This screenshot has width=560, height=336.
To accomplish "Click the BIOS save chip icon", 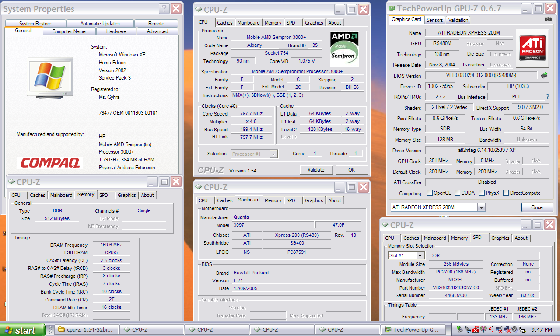I will (x=545, y=75).
